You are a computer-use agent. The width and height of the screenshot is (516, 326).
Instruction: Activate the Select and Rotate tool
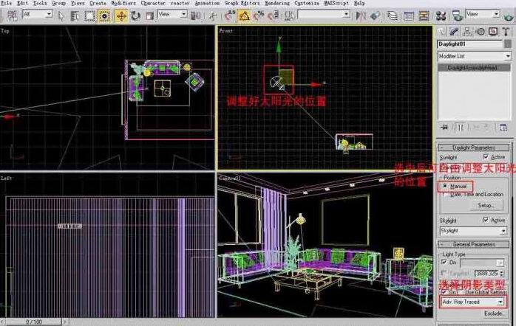[135, 15]
